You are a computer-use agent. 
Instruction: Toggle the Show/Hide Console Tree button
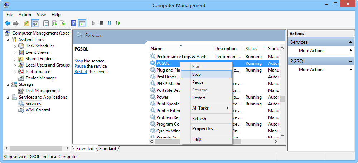pyautogui.click(x=35, y=23)
